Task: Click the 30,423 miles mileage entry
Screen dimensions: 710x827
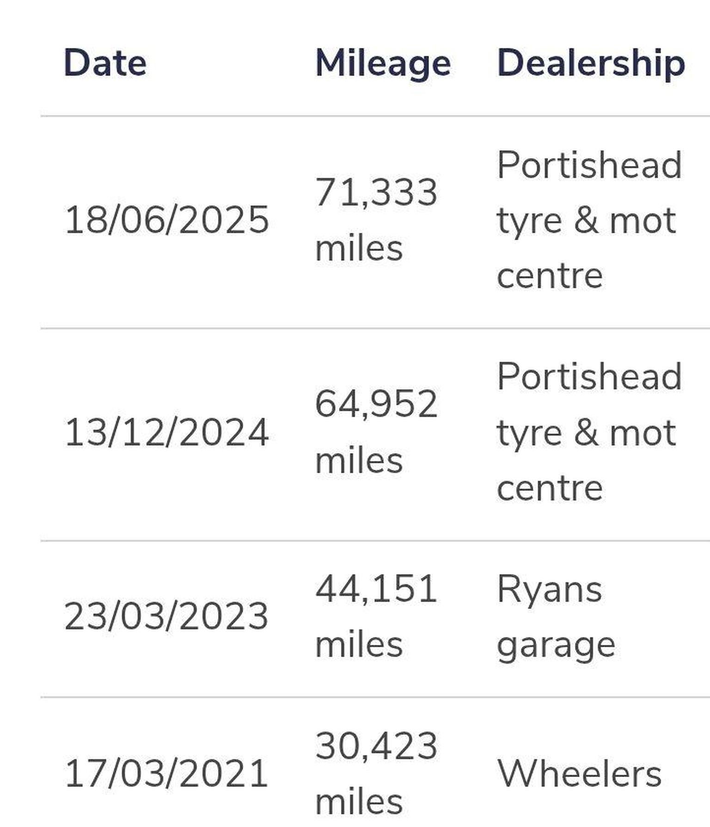Action: point(376,773)
